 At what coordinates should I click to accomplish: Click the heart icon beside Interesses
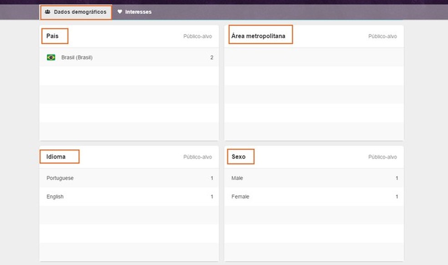pos(120,12)
